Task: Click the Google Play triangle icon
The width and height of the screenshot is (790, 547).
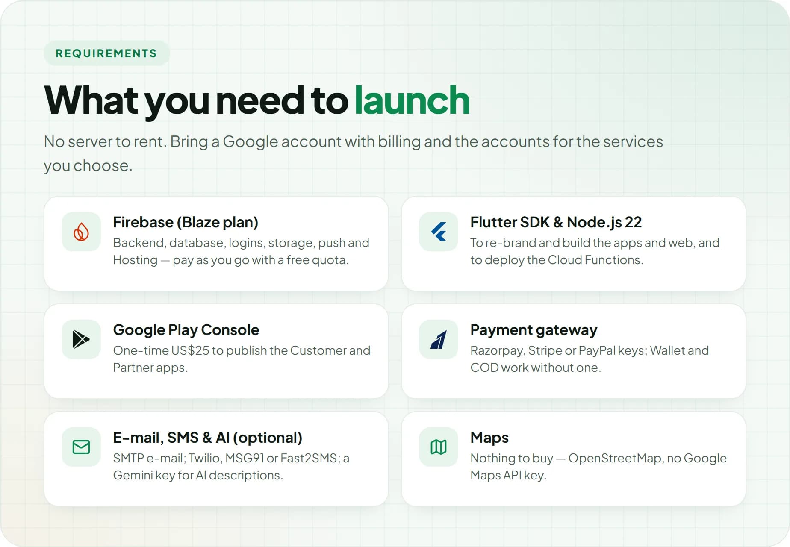Action: (81, 339)
